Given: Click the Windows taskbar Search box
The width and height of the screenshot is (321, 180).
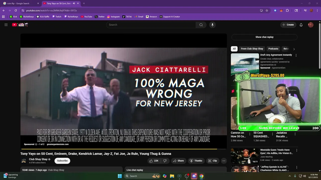Looking at the screenshot, I should pos(142,176).
